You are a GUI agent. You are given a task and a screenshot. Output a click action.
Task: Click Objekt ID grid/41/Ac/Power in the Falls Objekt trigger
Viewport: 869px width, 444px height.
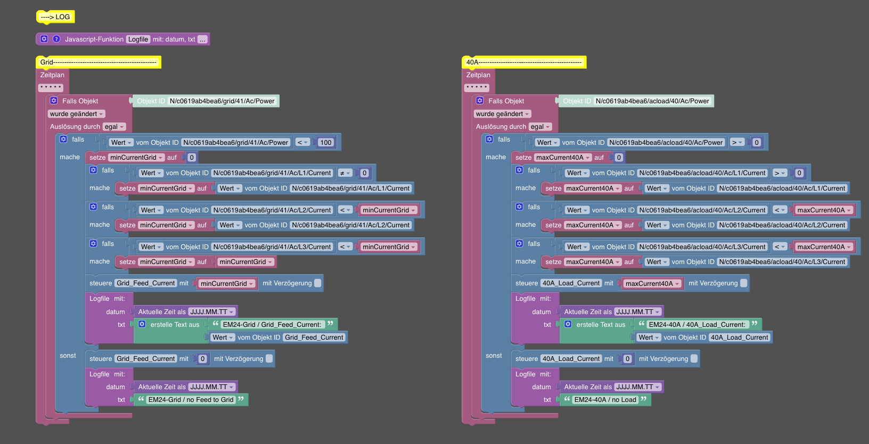point(222,101)
